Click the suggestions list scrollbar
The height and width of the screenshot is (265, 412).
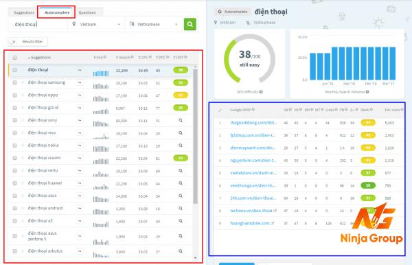click(x=195, y=137)
